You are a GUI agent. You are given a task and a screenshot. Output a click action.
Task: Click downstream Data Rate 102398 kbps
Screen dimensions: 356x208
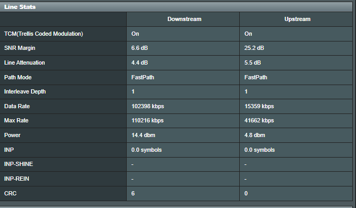148,106
